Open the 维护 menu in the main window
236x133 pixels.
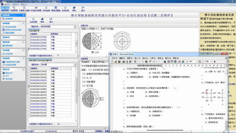8,5
